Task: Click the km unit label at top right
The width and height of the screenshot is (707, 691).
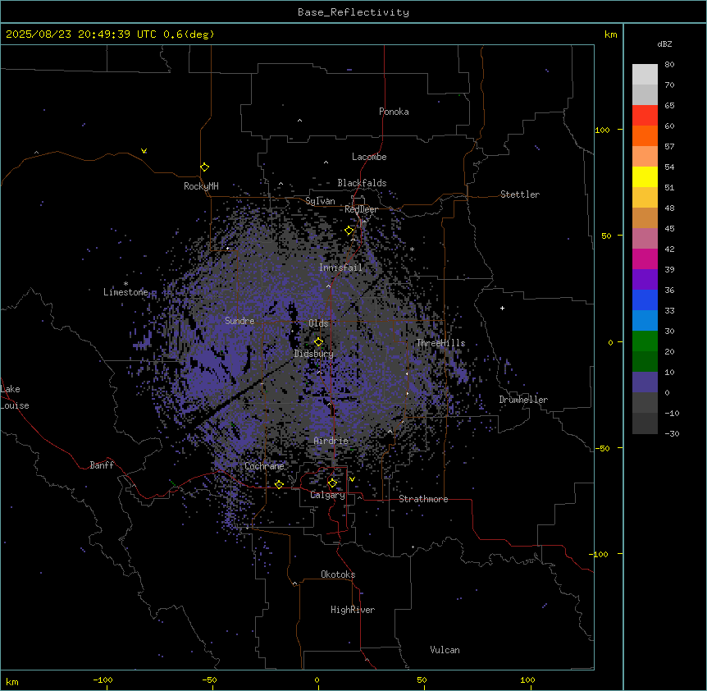Action: [611, 34]
